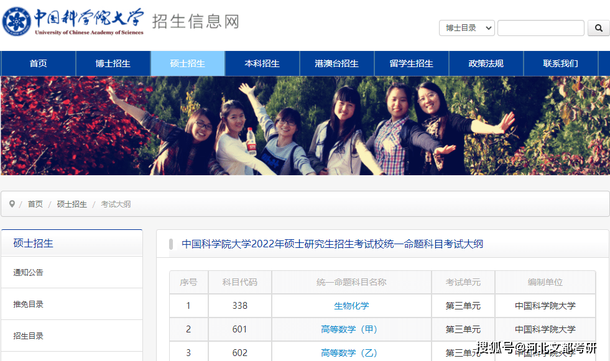Screen dimensions: 610x361
Task: Open the 高等数学（甲） syllabus link
Action: pos(351,329)
